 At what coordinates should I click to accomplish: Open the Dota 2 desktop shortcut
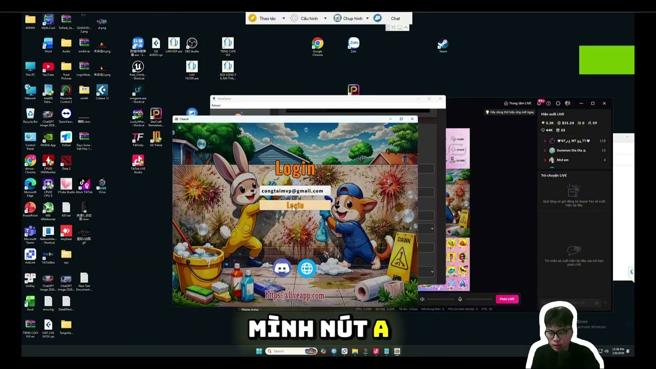[66, 162]
